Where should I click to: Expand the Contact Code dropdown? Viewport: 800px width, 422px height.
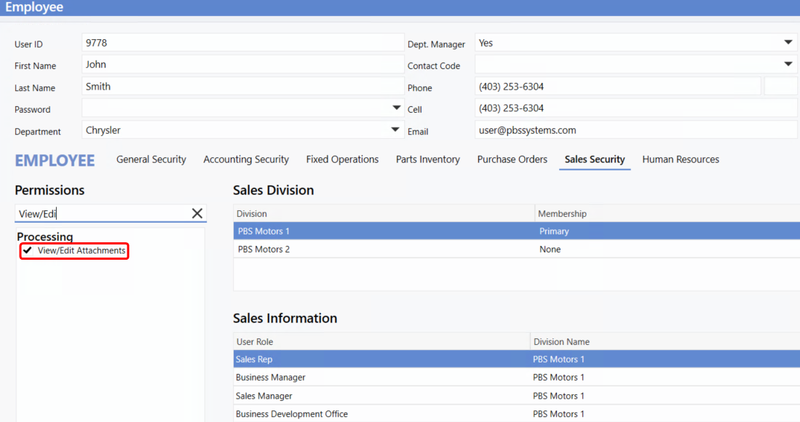(788, 65)
